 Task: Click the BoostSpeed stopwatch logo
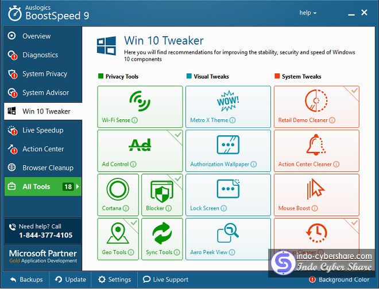(15, 14)
